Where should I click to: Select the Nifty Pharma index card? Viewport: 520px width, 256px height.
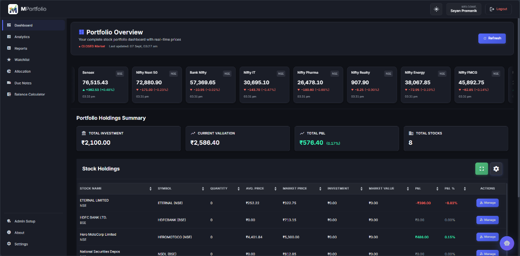[x=318, y=84]
